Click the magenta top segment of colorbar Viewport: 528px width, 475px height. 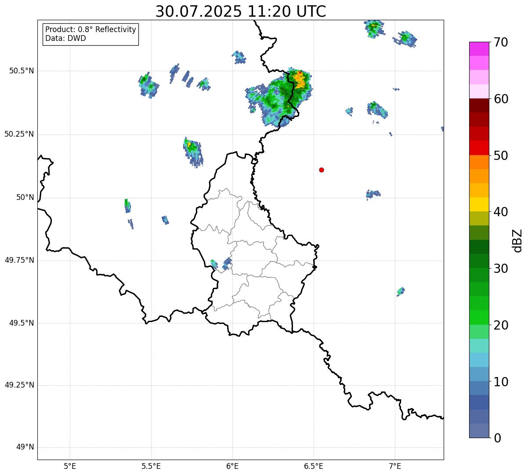point(479,49)
